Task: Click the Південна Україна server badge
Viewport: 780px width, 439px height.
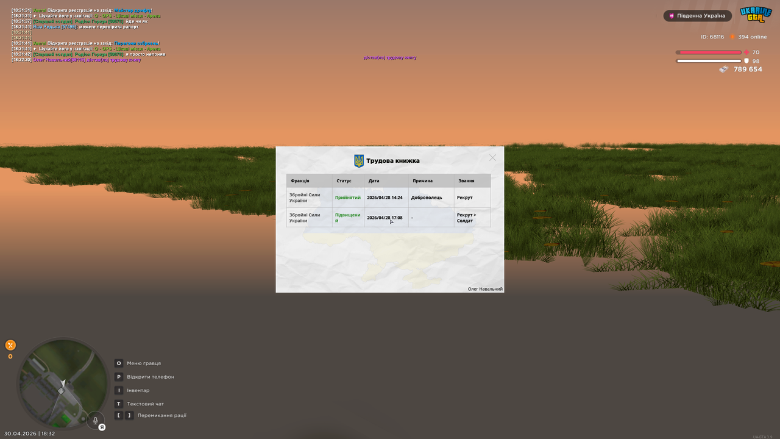Action: click(x=698, y=16)
